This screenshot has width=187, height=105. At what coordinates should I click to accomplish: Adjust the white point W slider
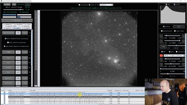(172, 41)
